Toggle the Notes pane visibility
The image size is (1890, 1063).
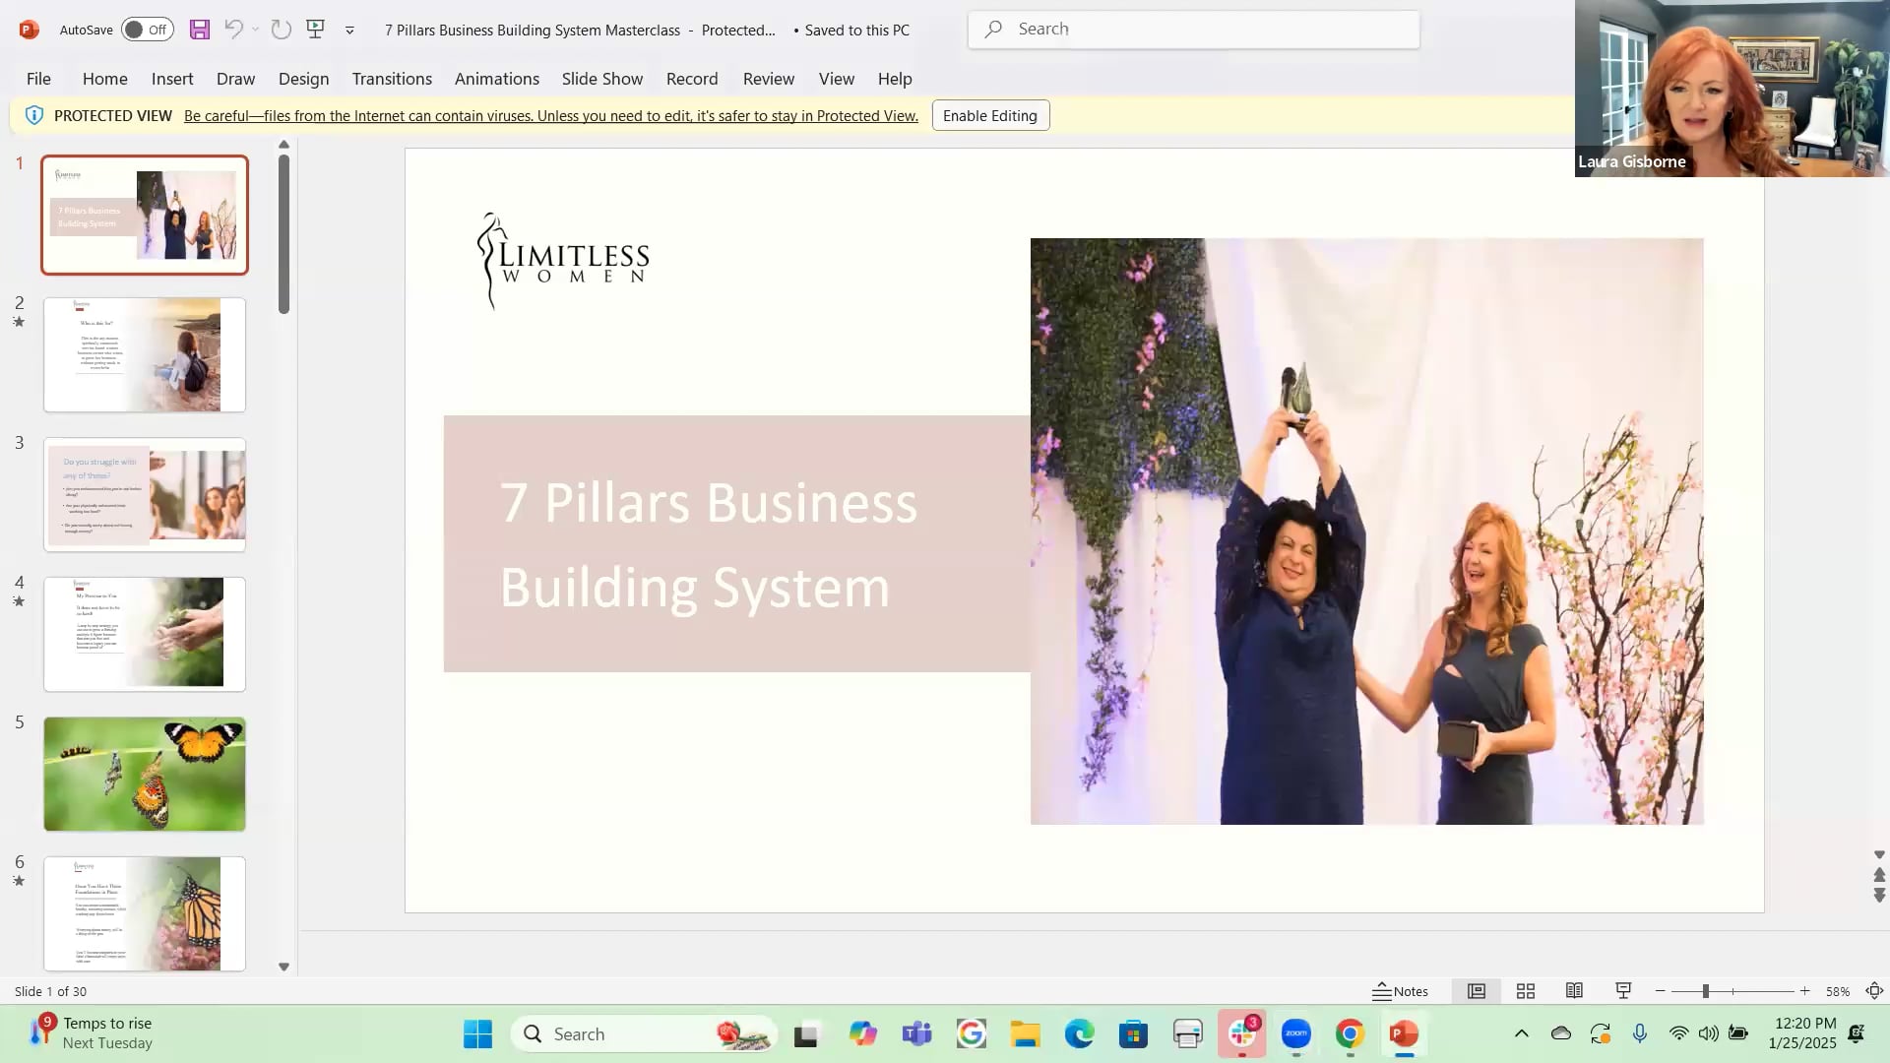pos(1402,991)
